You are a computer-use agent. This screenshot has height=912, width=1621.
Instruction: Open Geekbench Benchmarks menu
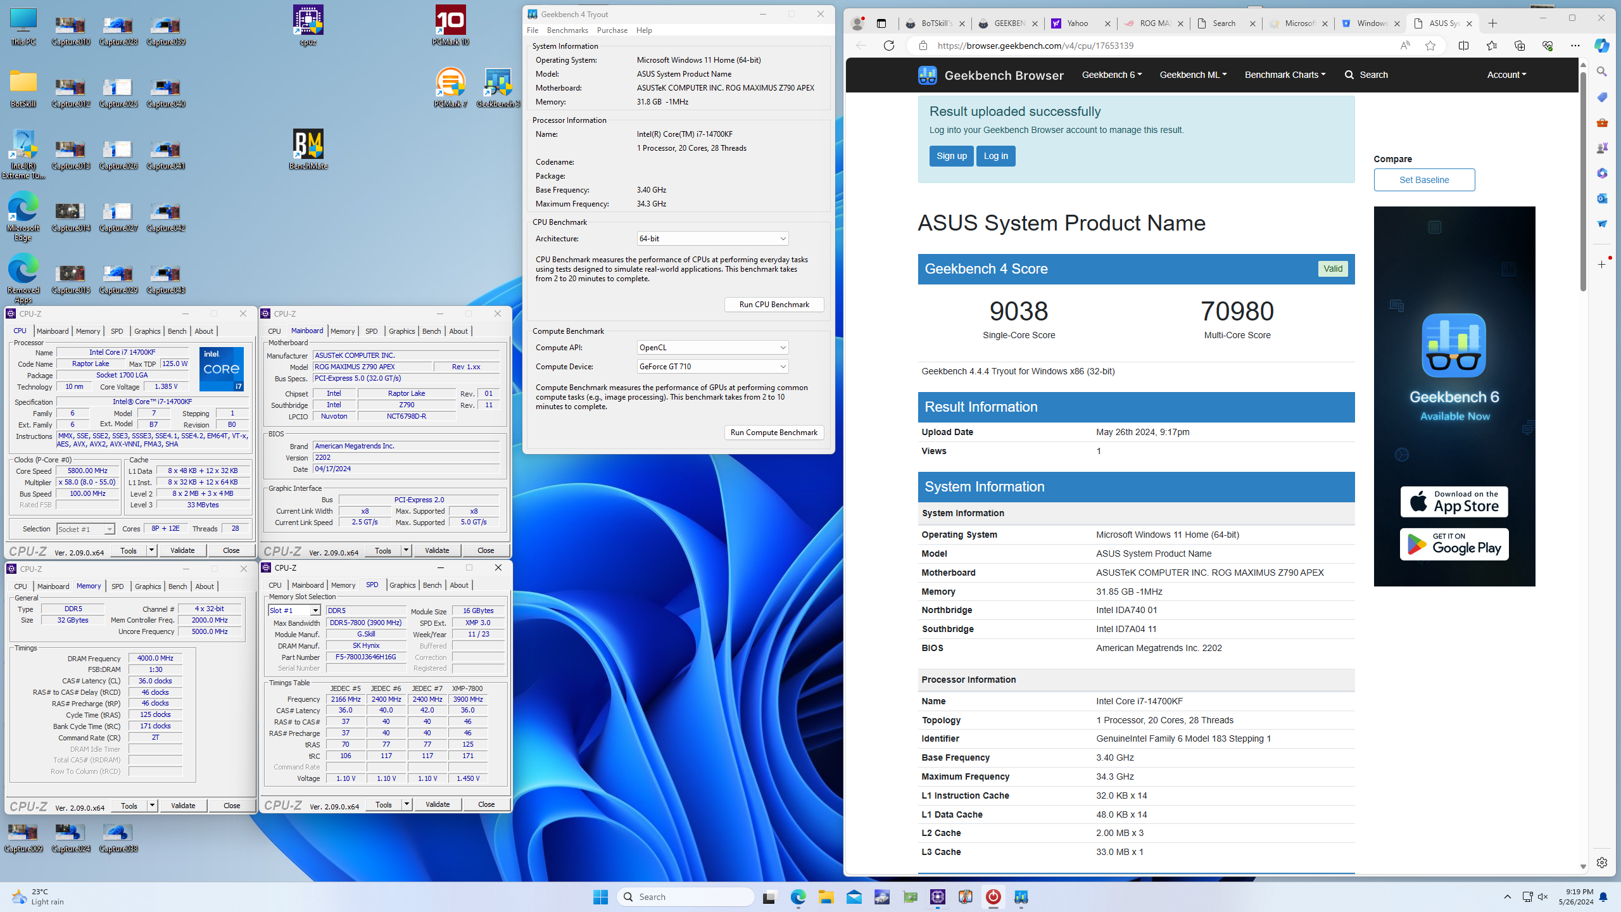click(x=567, y=30)
